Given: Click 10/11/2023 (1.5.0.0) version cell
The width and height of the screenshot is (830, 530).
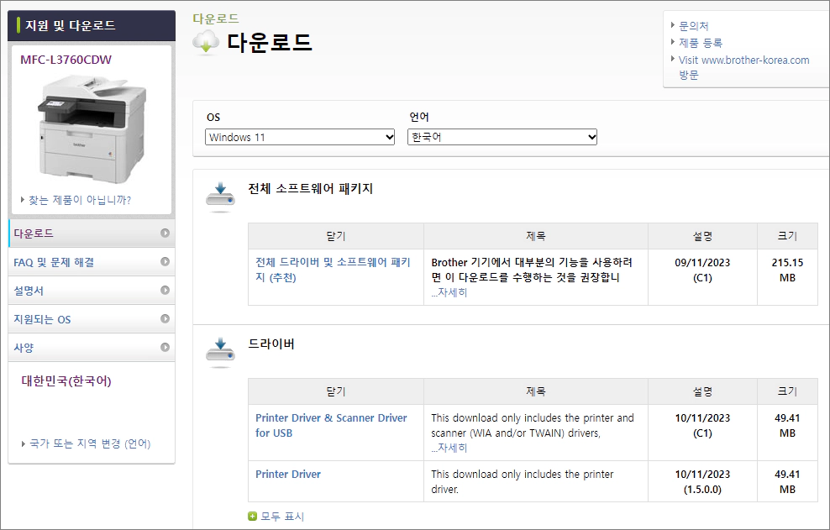Looking at the screenshot, I should point(702,482).
